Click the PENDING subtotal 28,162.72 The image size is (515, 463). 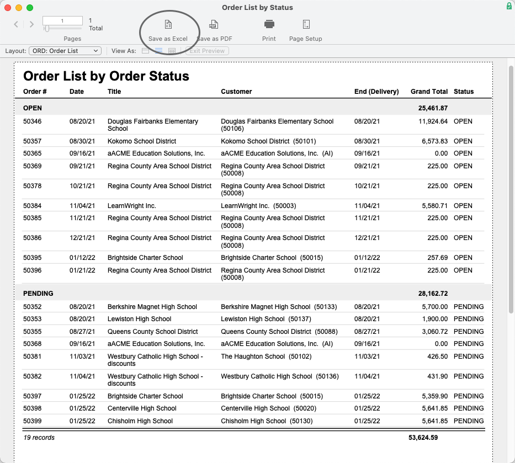tap(433, 294)
